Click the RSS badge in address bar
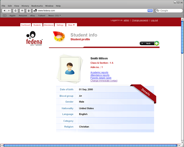 point(150,10)
